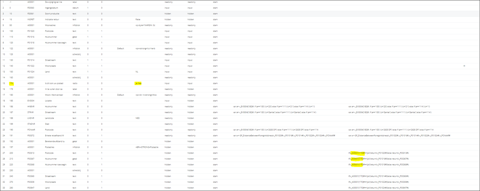Select field code P01020
The image size is (480, 191).
[31, 31]
